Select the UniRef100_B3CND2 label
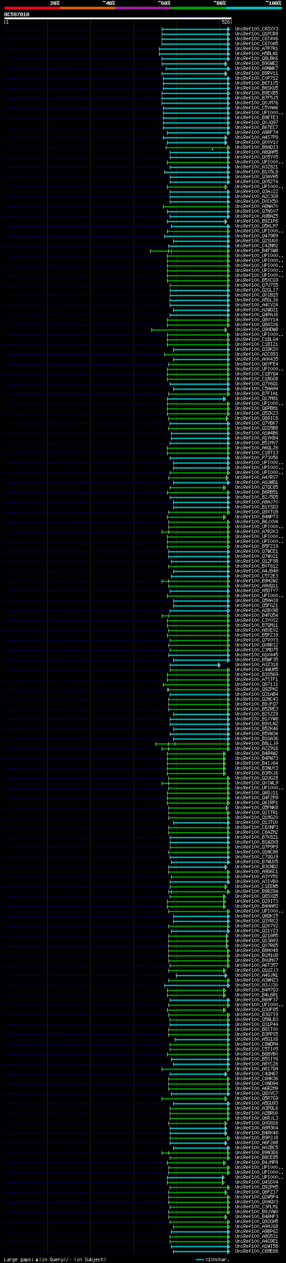The image size is (286, 1263). pos(256,867)
